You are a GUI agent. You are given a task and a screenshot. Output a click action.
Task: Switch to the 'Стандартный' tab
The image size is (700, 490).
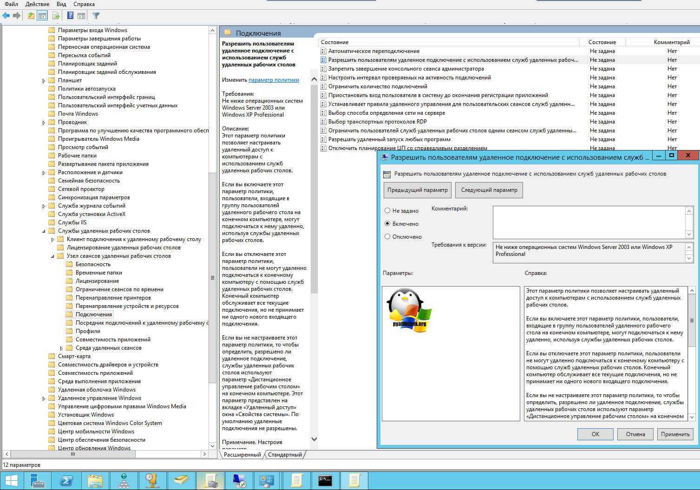[x=285, y=455]
